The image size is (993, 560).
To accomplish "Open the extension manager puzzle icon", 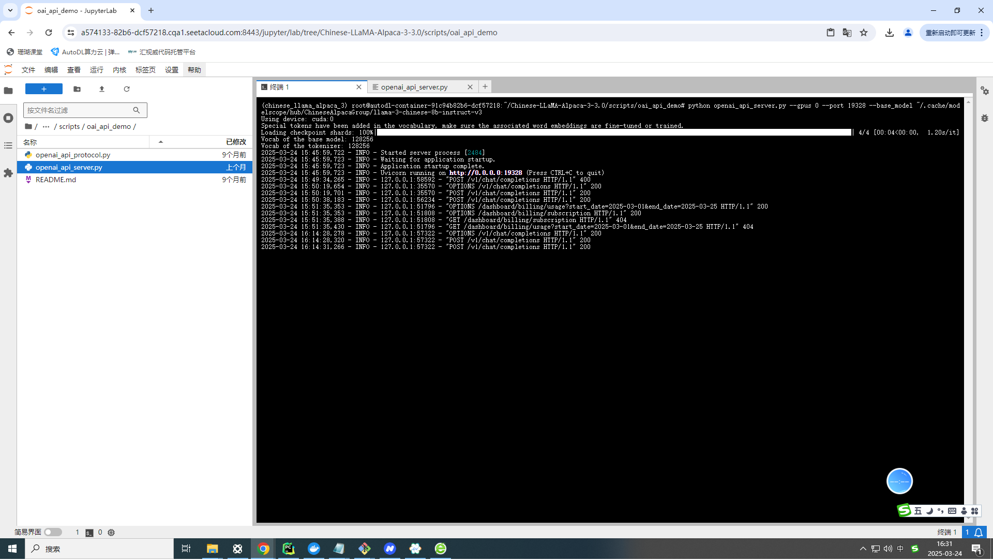I will 8,173.
